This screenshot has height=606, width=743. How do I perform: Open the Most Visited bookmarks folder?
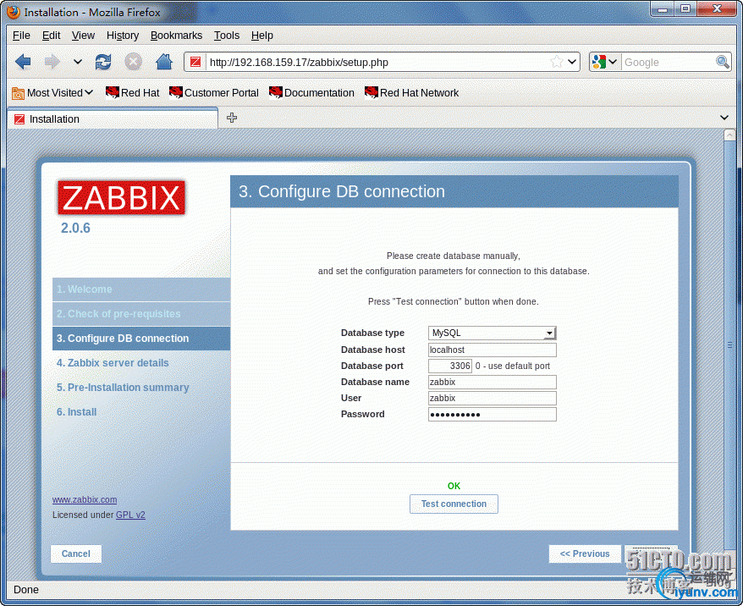tap(52, 93)
